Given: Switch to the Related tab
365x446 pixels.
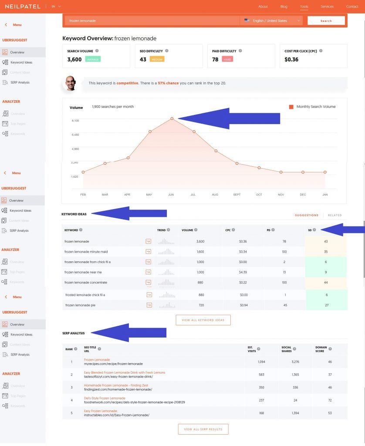Looking at the screenshot, I should (x=335, y=215).
